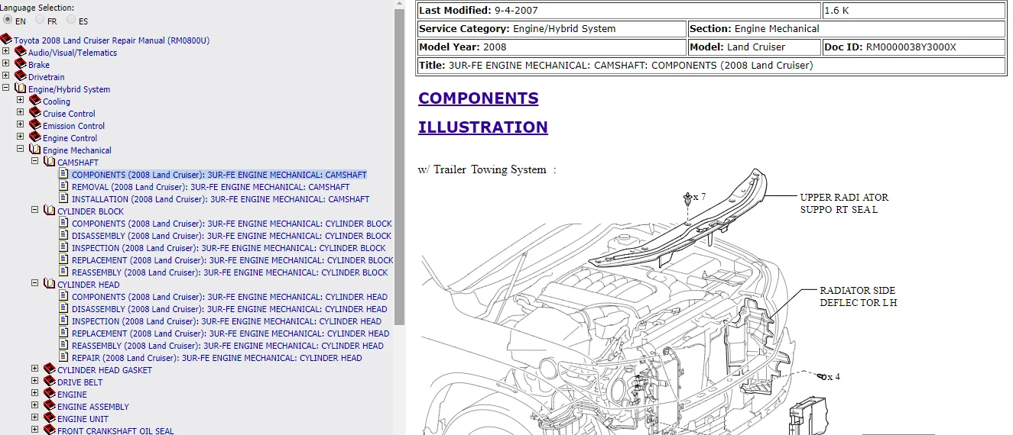Open INSPECTION: CYLINDER HEAD document

coord(227,321)
